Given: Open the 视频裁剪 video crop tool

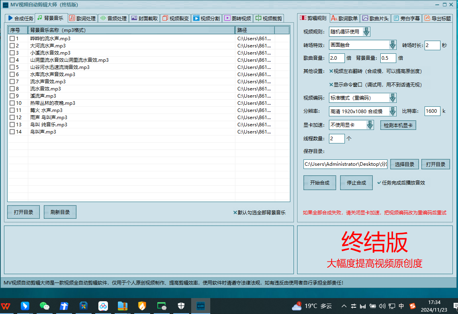Looking at the screenshot, I should [268, 18].
